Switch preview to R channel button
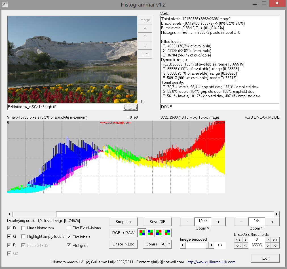Image resolution: width=287 pixels, height=269 pixels. [145, 28]
